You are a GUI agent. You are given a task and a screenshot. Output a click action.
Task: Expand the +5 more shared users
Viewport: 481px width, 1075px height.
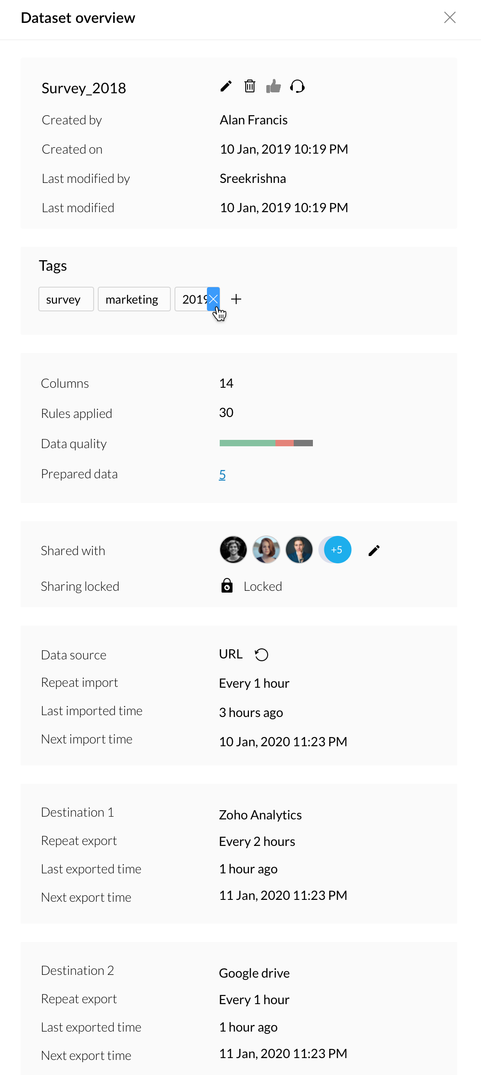tap(337, 550)
